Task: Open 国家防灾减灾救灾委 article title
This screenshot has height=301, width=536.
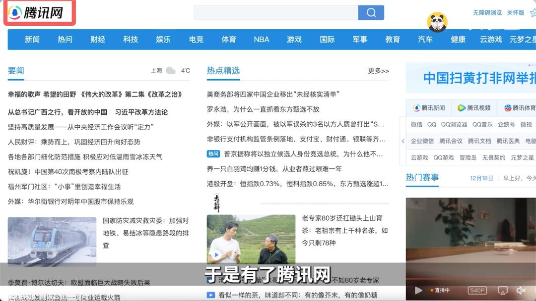Action: coord(145,233)
